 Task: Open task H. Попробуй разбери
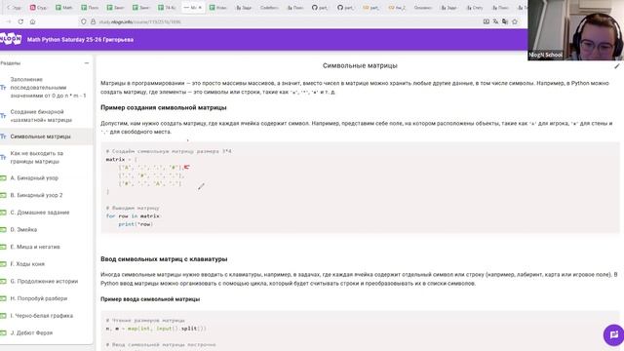(x=39, y=298)
